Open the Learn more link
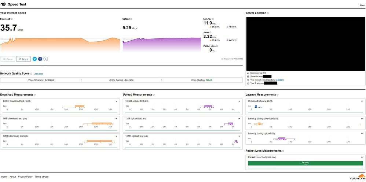The height and width of the screenshot is (182, 366). click(x=39, y=74)
